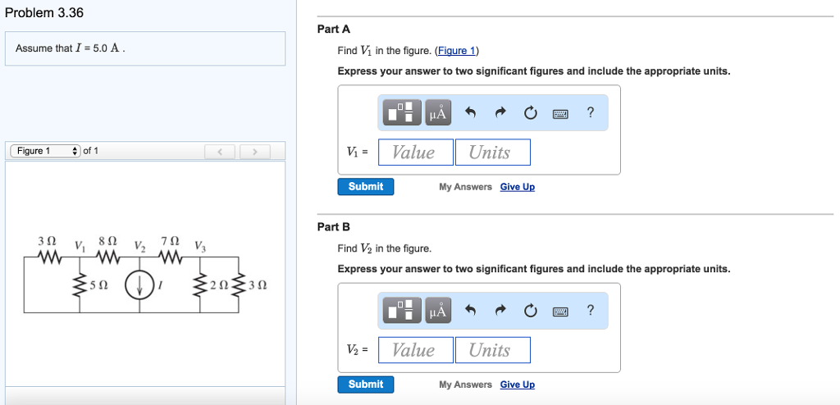Click the undo arrow in Part B toolbar
840x405 pixels.
coord(470,310)
